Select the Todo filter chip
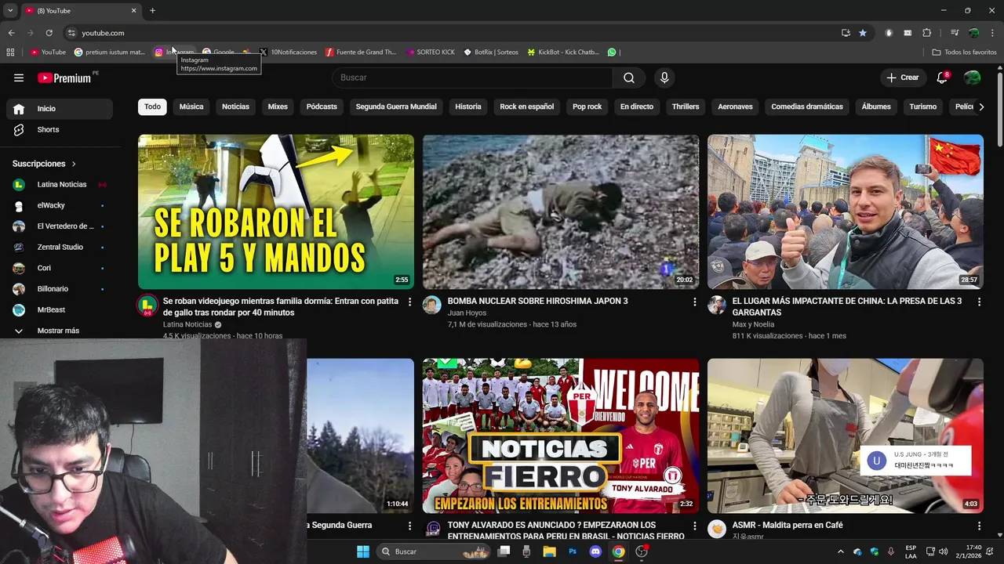This screenshot has width=1004, height=564. [152, 107]
